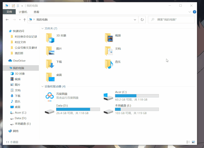This screenshot has height=148, width=204.
Task: Select the Data (D:) drive icon
Action: [49, 111]
